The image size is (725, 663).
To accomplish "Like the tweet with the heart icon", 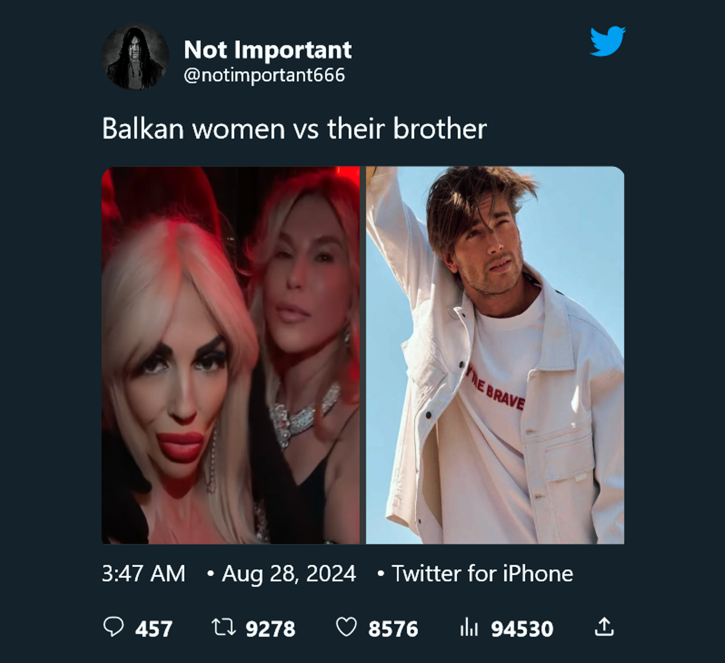I will click(x=346, y=628).
